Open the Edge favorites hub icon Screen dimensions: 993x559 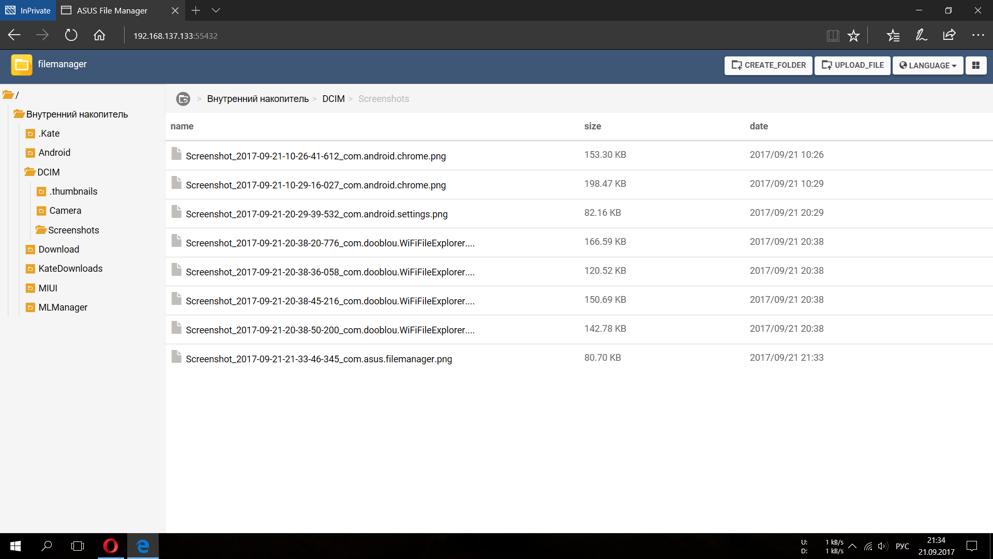click(893, 36)
